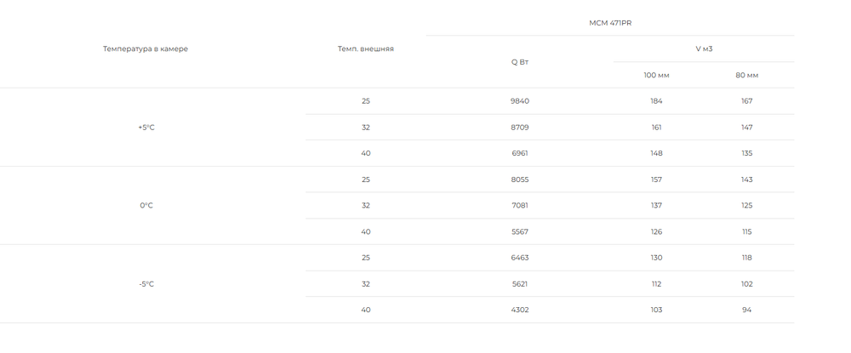Select the Температура в камере header

point(146,48)
